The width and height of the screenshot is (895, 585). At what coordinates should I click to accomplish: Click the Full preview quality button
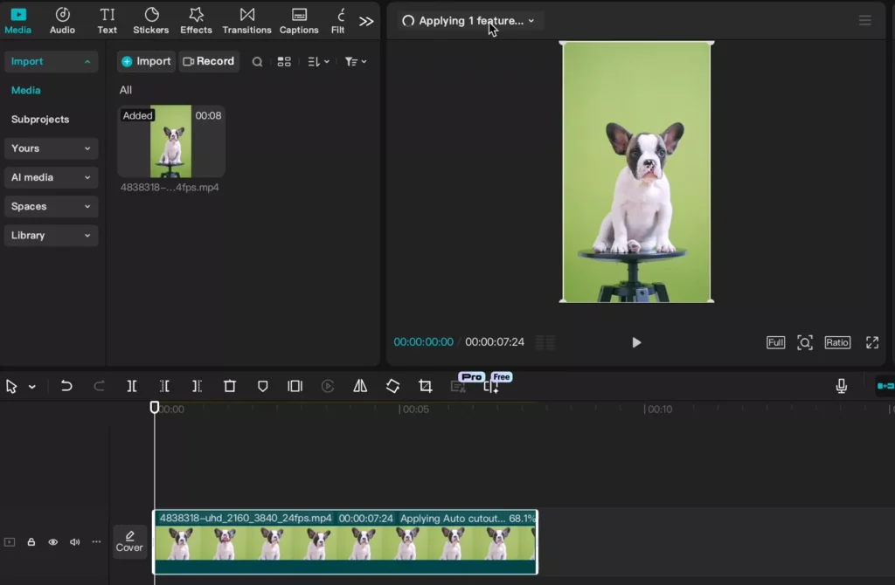click(775, 342)
